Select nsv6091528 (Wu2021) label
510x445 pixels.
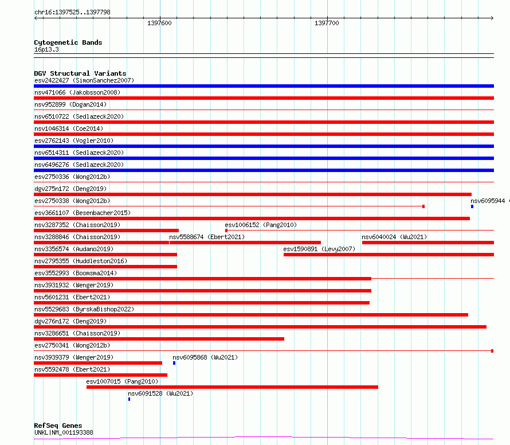[160, 393]
